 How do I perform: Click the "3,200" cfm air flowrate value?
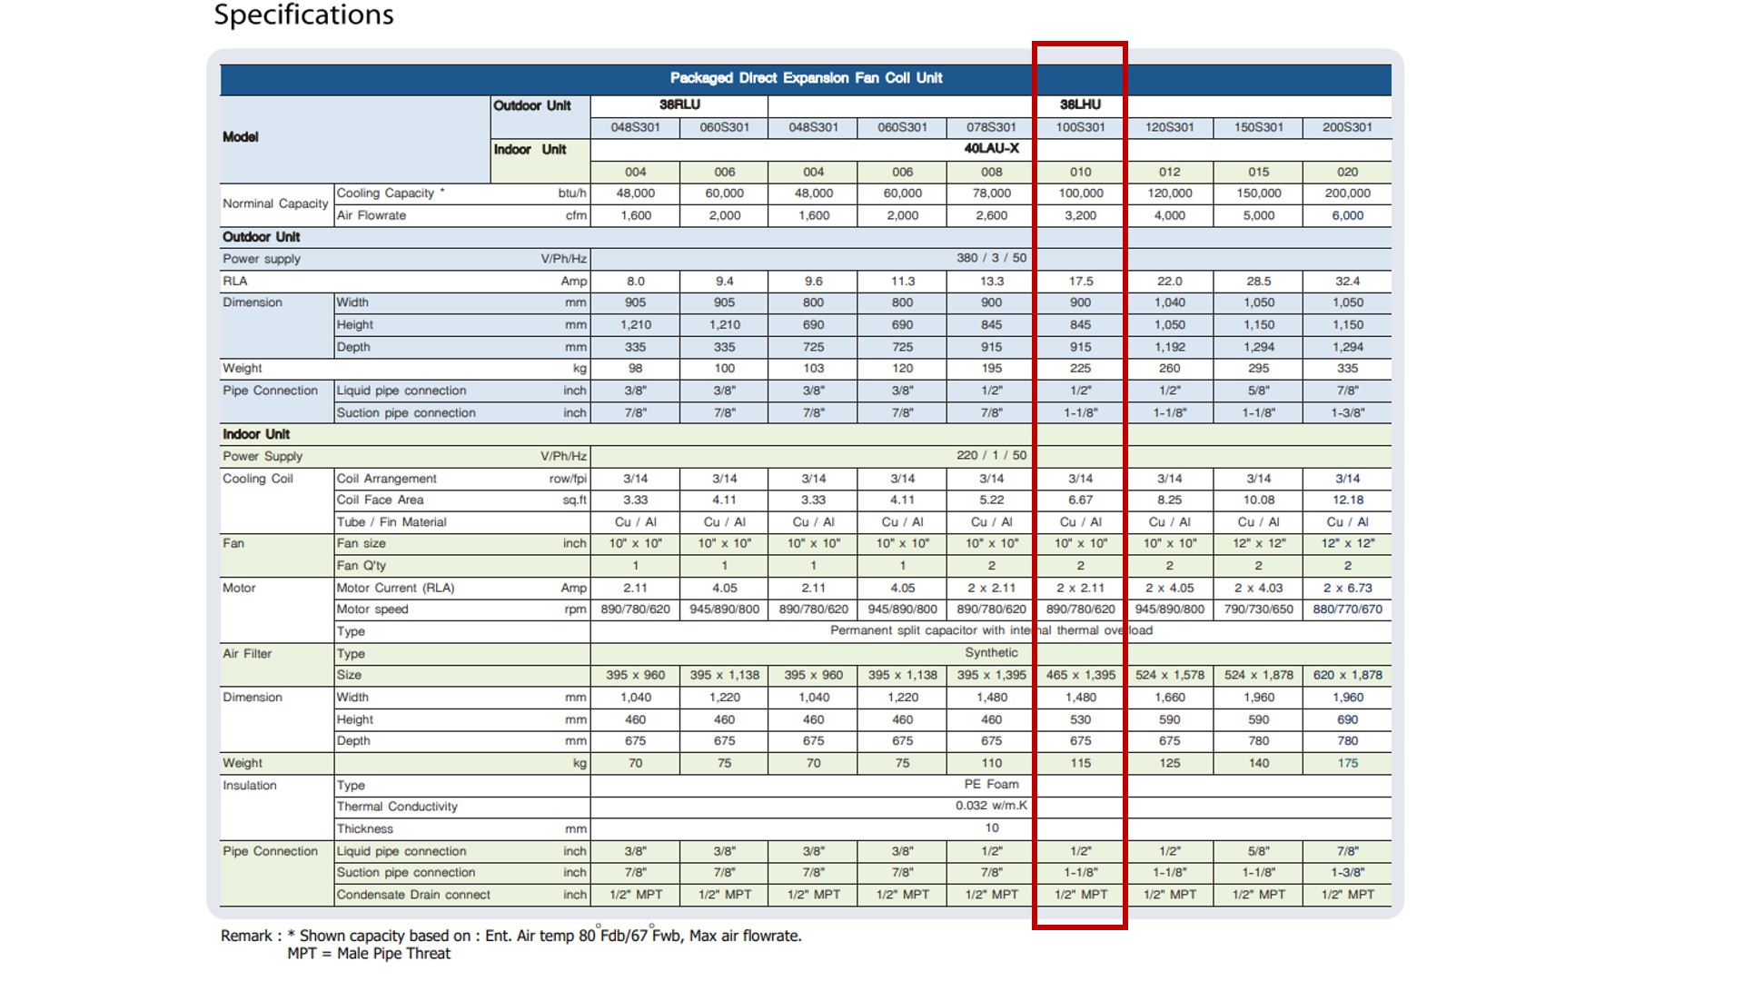pos(1080,215)
